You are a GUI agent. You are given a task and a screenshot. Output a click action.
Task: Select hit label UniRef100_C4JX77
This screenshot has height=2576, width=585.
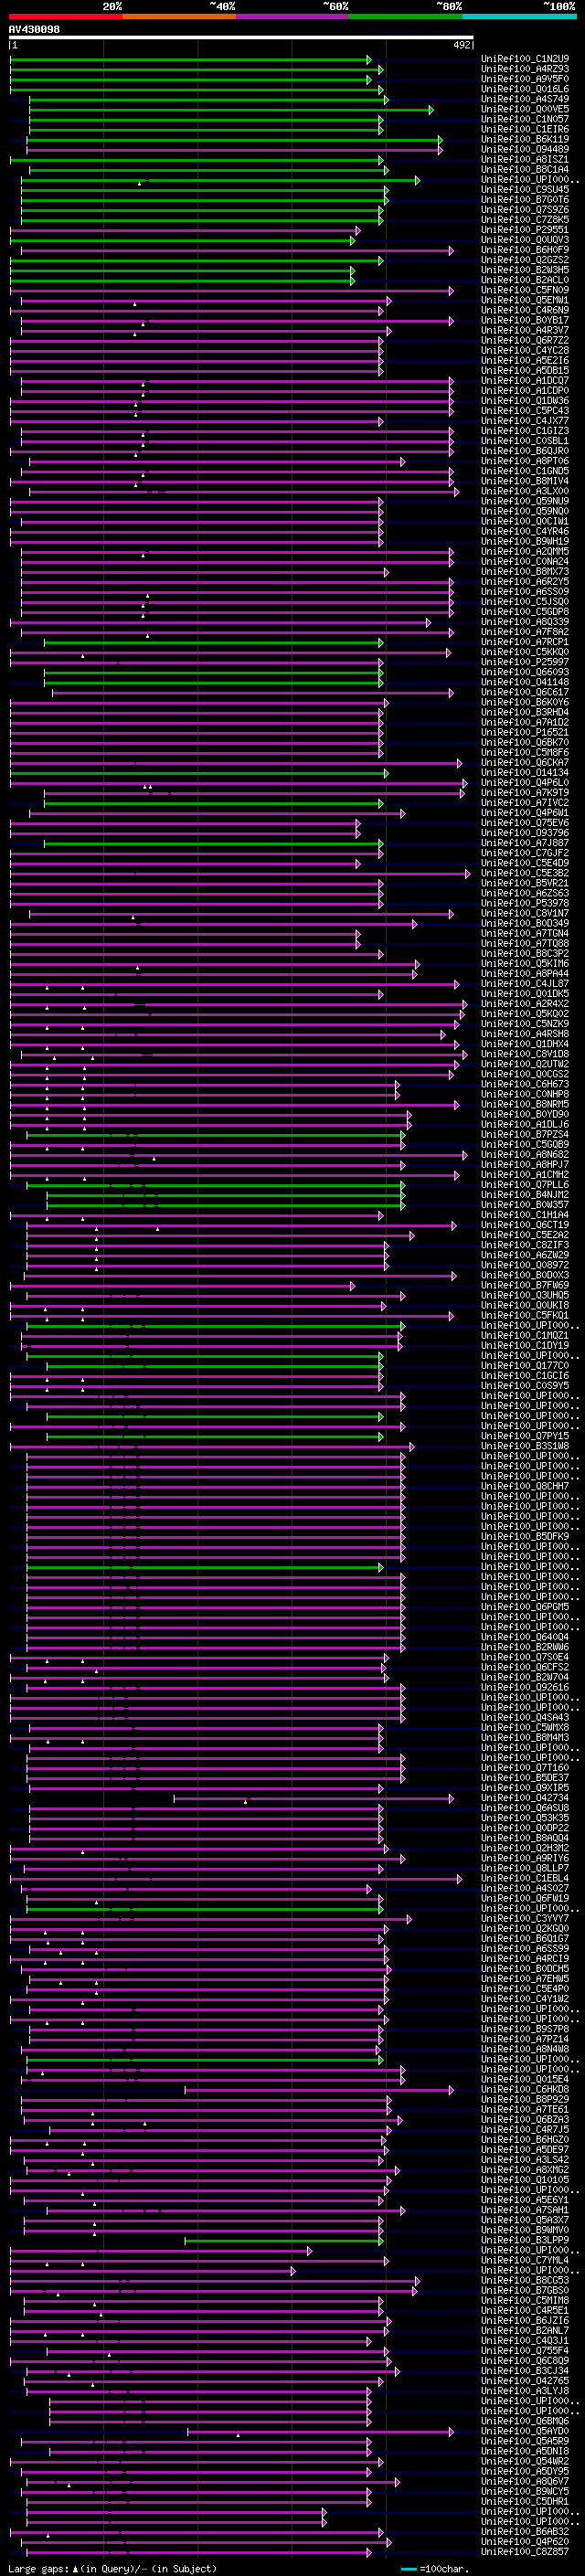click(525, 421)
